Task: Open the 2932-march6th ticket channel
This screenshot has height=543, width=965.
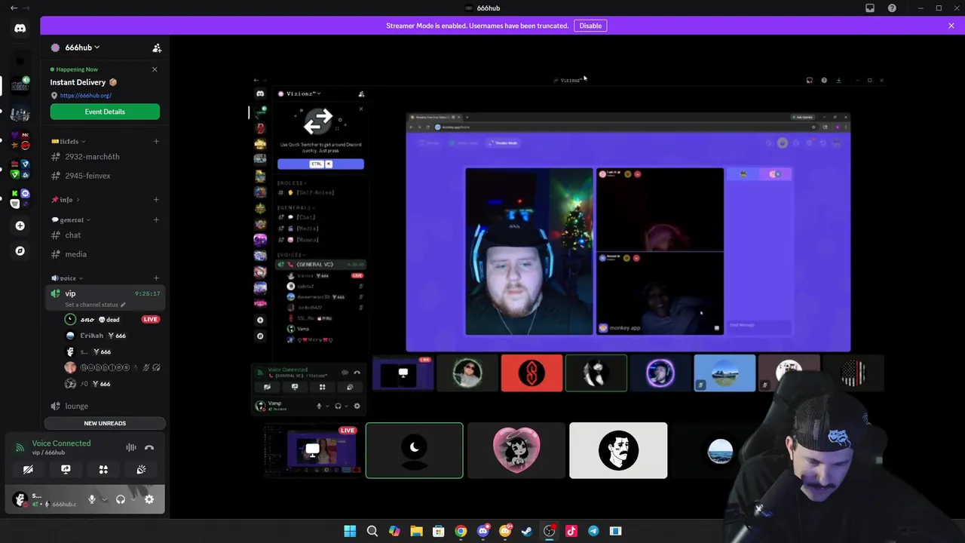Action: point(105,157)
